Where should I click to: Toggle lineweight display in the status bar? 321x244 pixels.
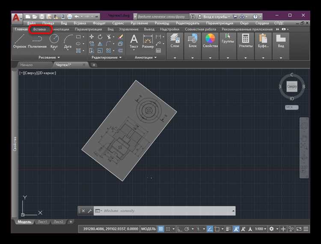pos(229,229)
